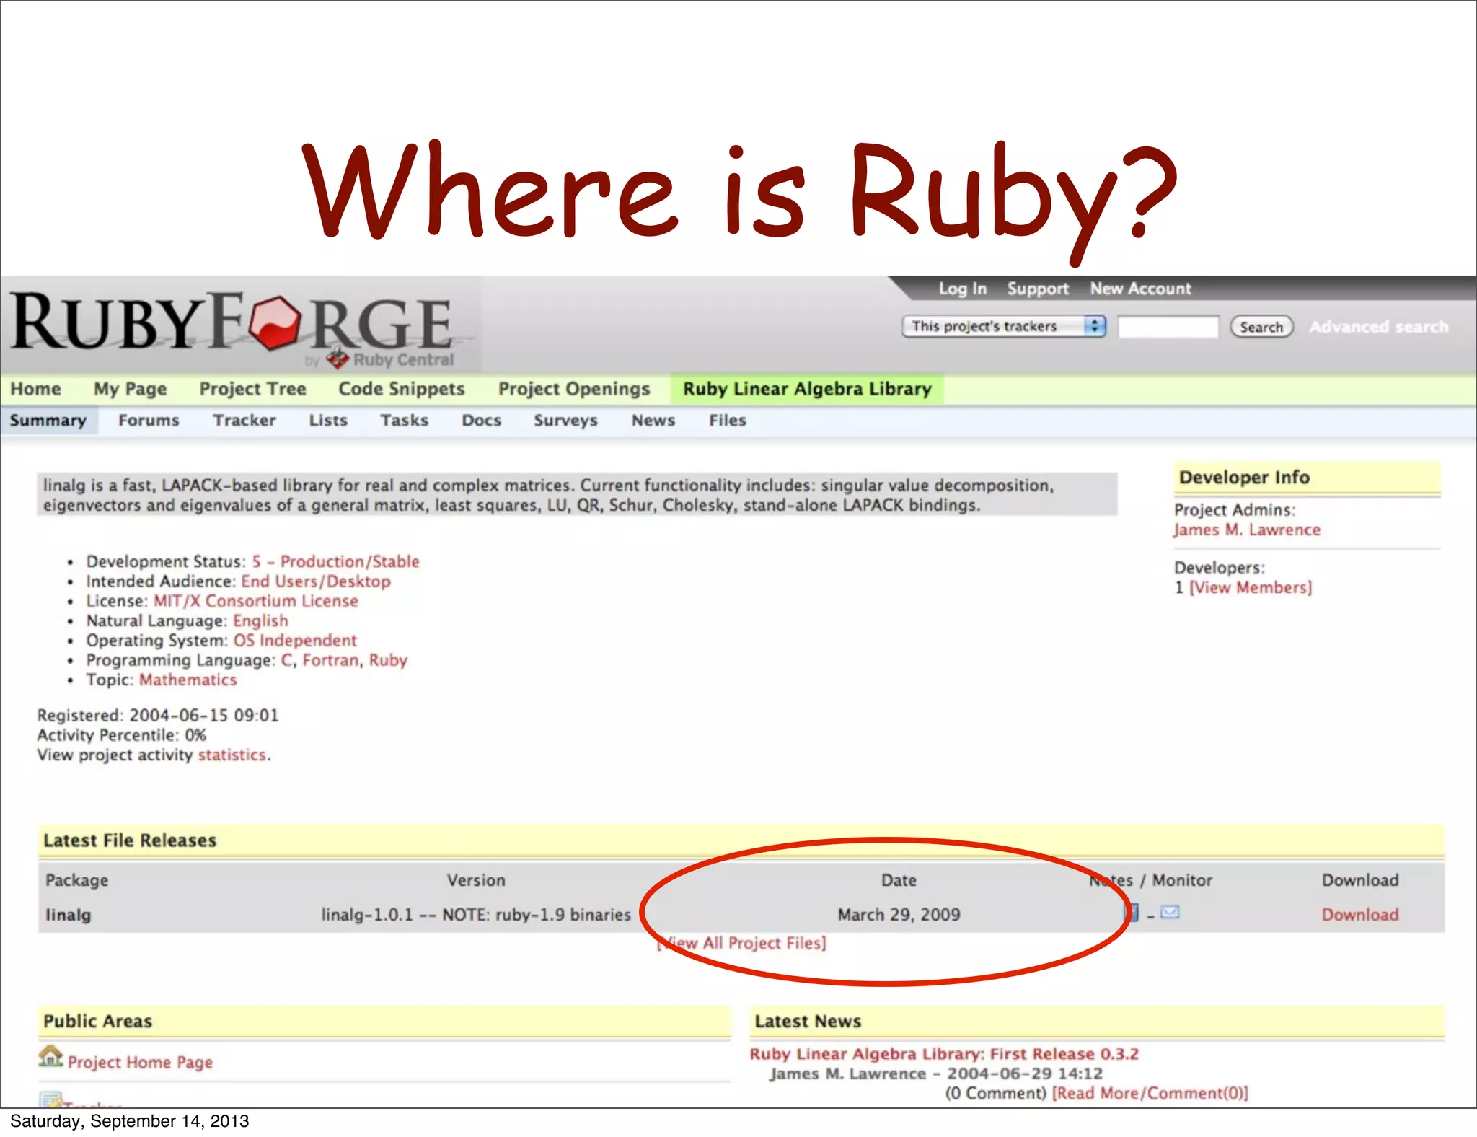Open the News subtab

click(653, 420)
